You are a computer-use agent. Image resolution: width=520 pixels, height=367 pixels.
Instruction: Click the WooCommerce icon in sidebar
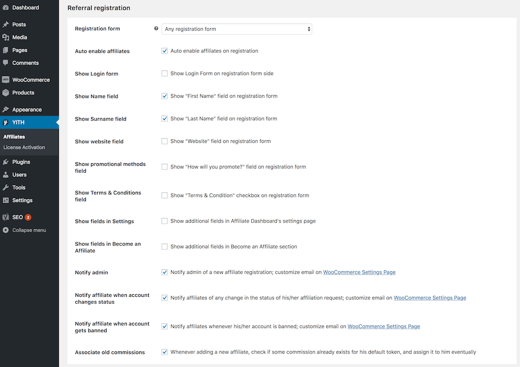click(x=6, y=80)
